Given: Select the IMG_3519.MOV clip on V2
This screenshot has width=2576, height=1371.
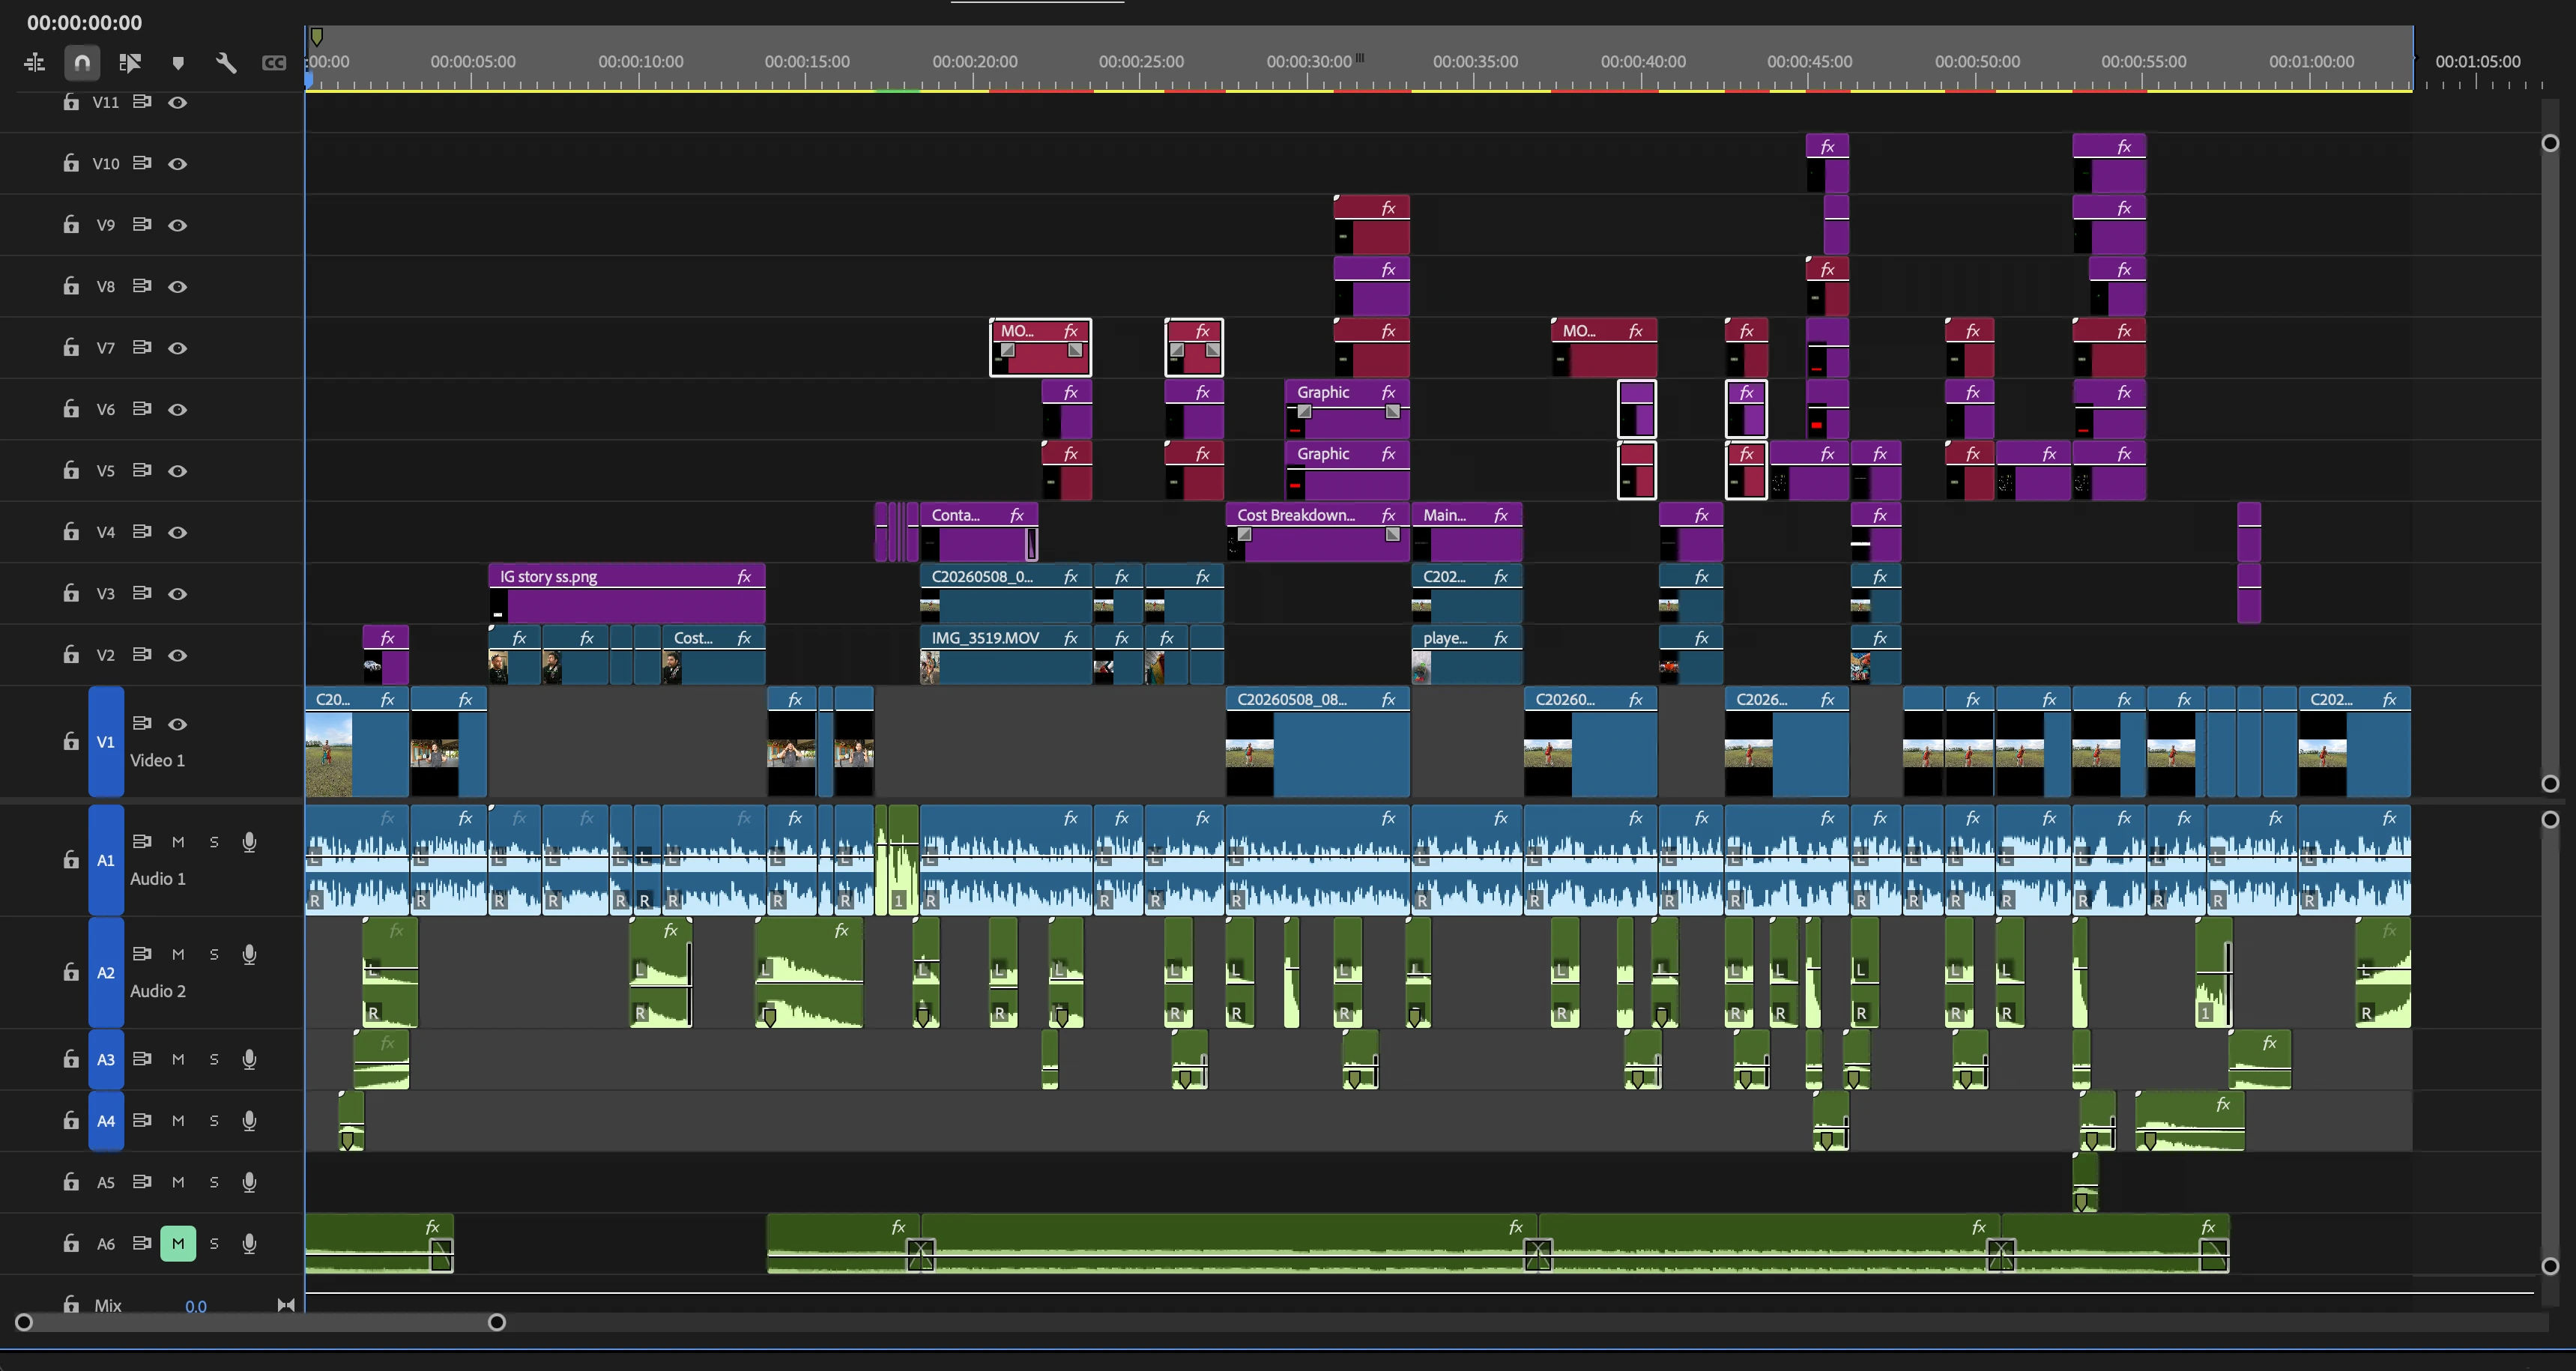Looking at the screenshot, I should point(1005,654).
